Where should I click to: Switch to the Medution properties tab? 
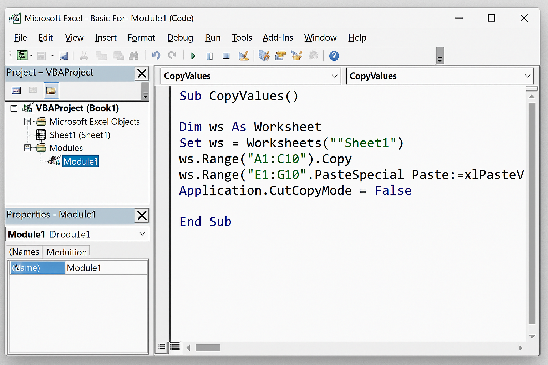(x=67, y=252)
